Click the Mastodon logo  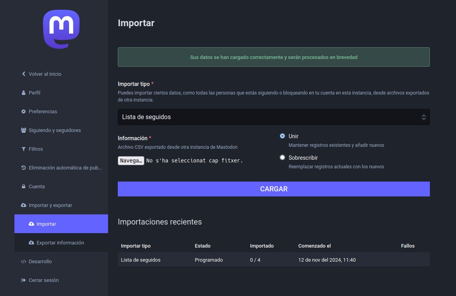(61, 29)
